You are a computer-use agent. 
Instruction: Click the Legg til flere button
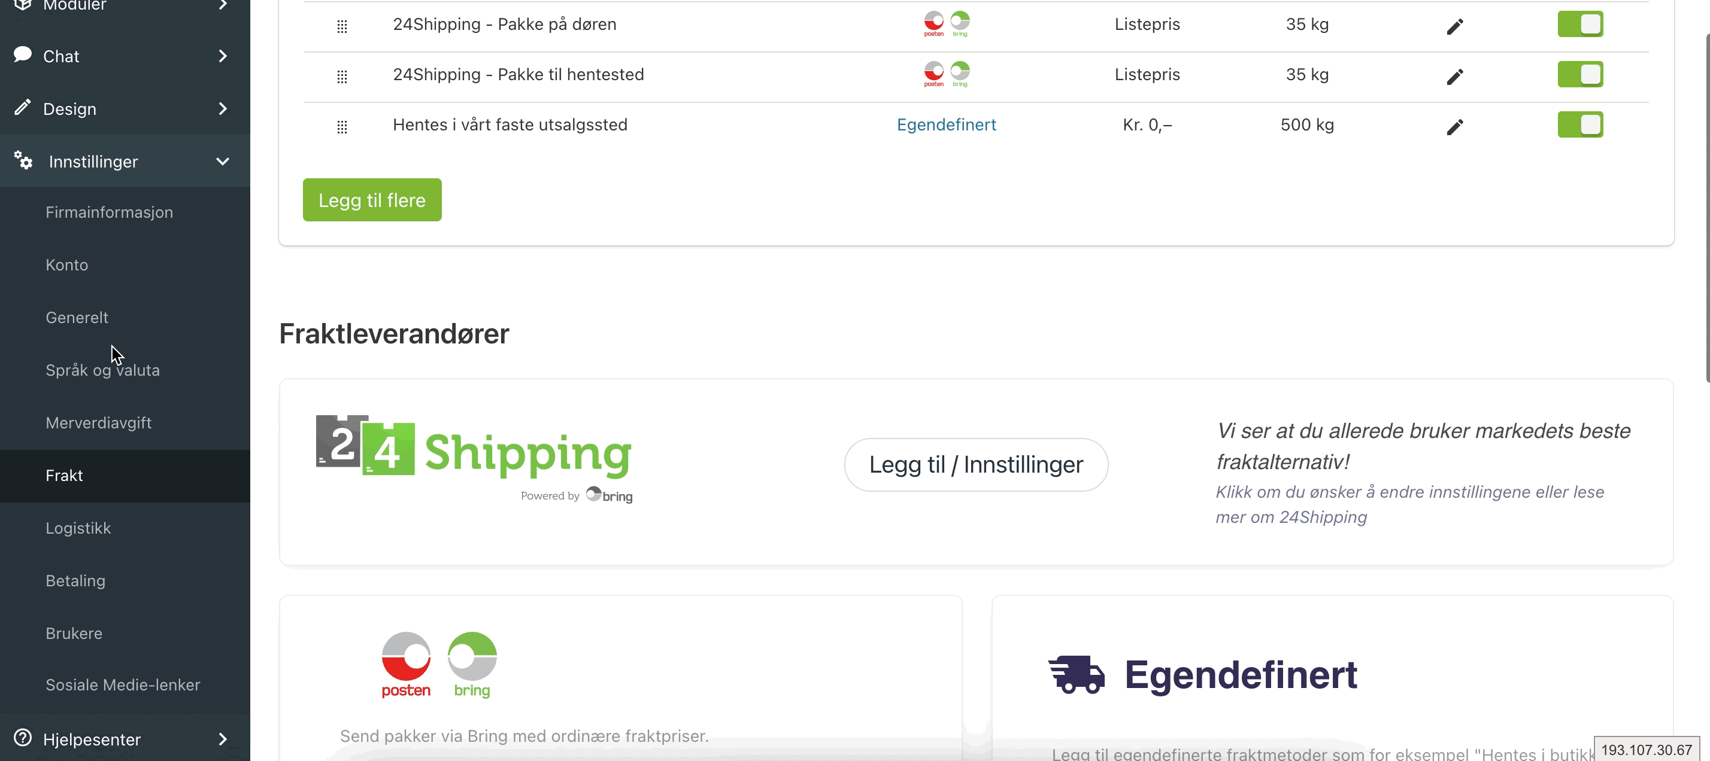point(372,200)
